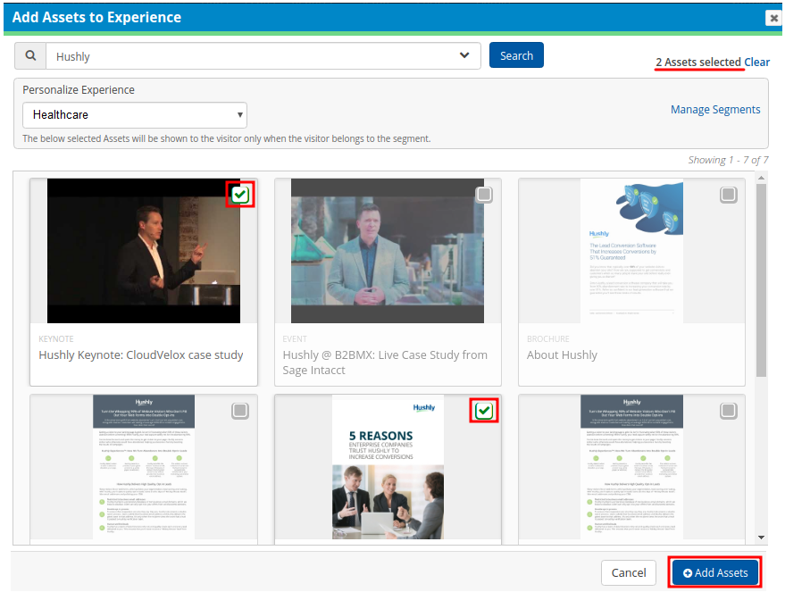Image resolution: width=785 pixels, height=592 pixels.
Task: Click the scrollbar up arrow
Action: [x=762, y=178]
